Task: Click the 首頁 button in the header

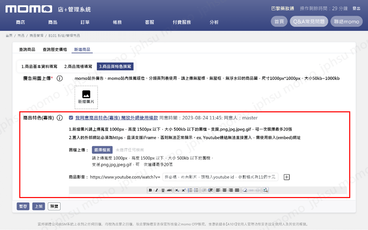Action: [x=279, y=22]
